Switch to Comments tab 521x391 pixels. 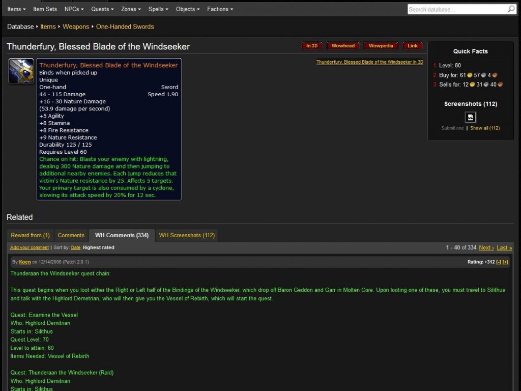pyautogui.click(x=71, y=235)
